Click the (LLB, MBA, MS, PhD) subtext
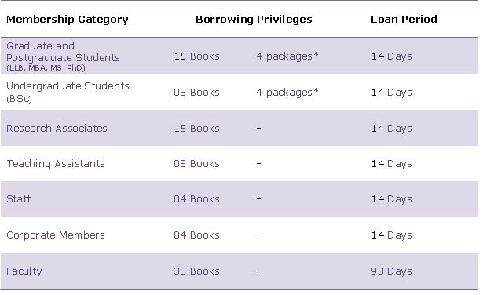Viewport: 483px width, 295px height. (x=46, y=68)
